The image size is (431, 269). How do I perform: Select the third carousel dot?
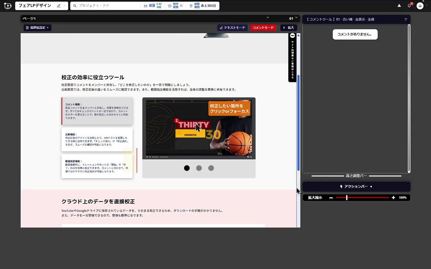[x=211, y=168]
